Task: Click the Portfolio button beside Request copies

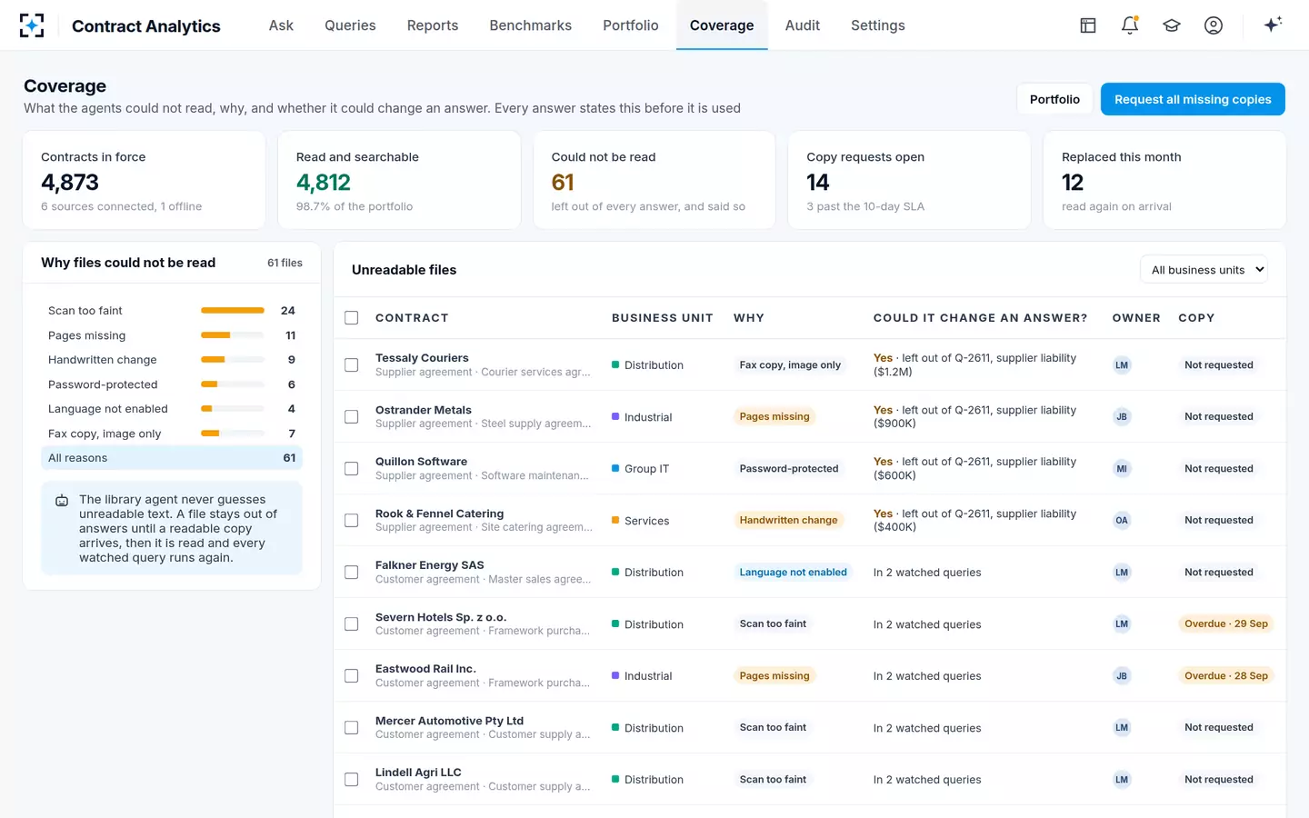Action: coord(1054,99)
